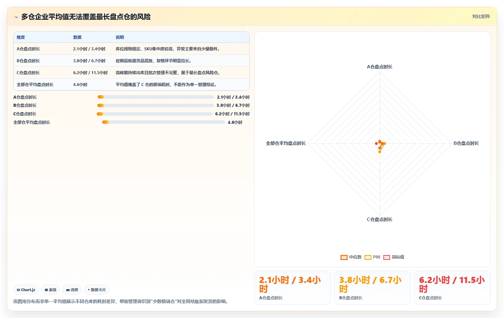Click the B仓盘点时长 progress bar
The height and width of the screenshot is (318, 504).
tap(155, 105)
